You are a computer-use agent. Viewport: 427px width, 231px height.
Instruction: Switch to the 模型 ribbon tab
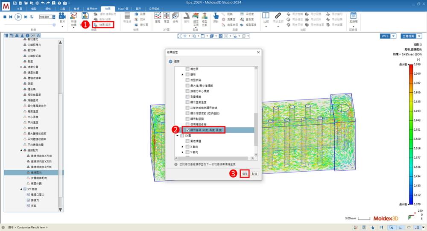33,9
